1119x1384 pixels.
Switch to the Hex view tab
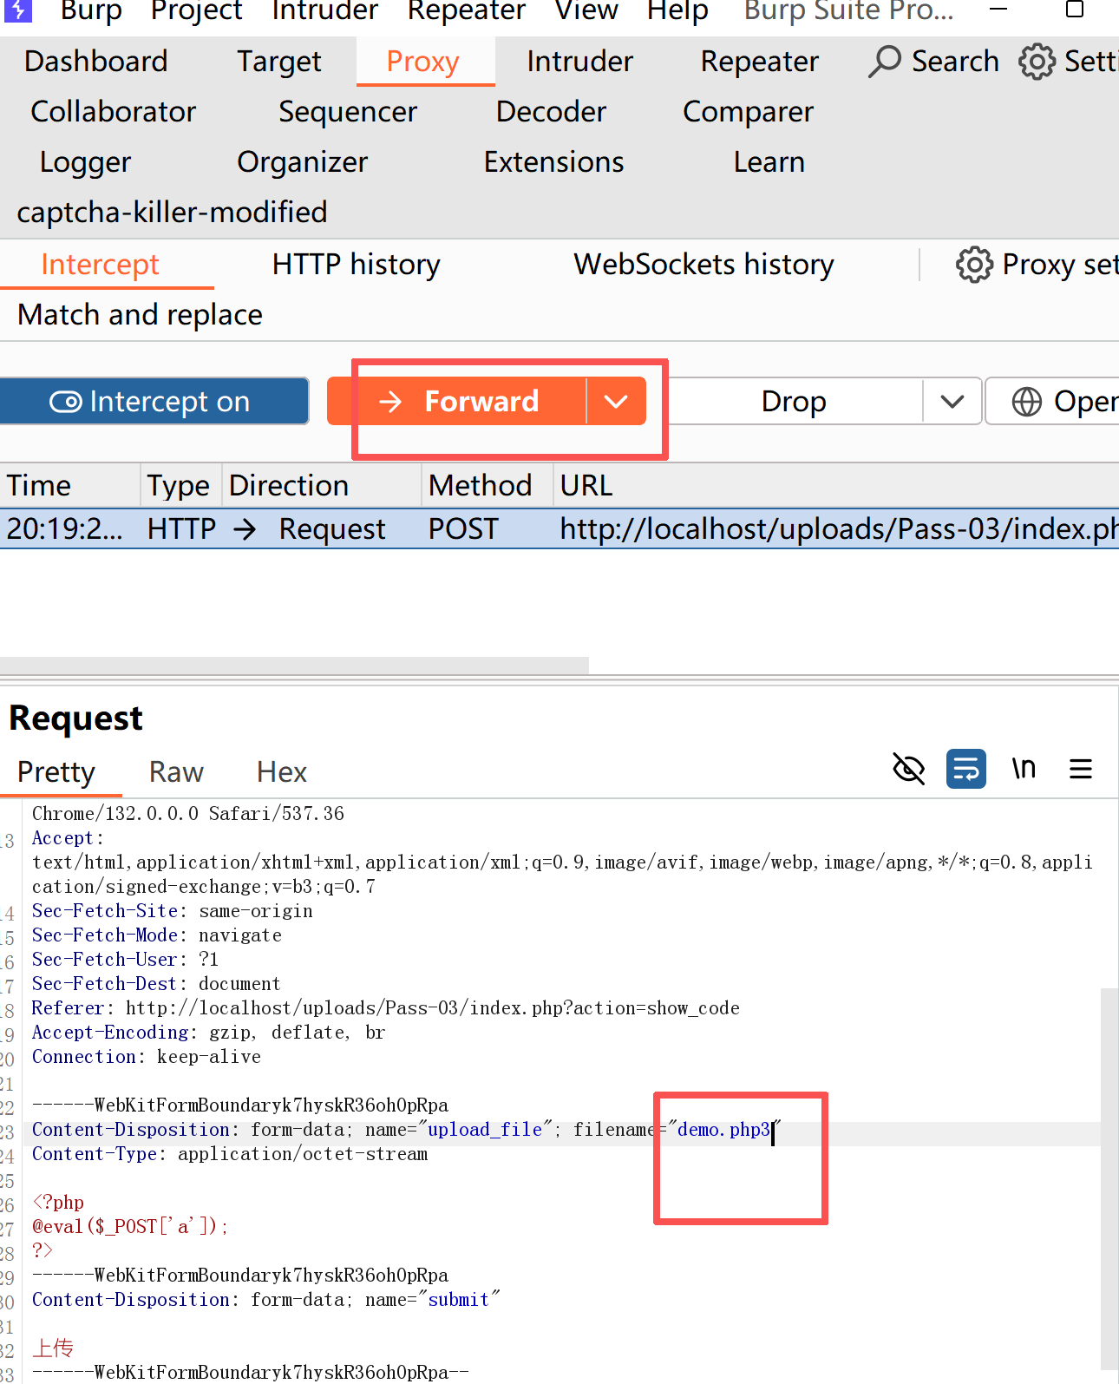point(282,772)
